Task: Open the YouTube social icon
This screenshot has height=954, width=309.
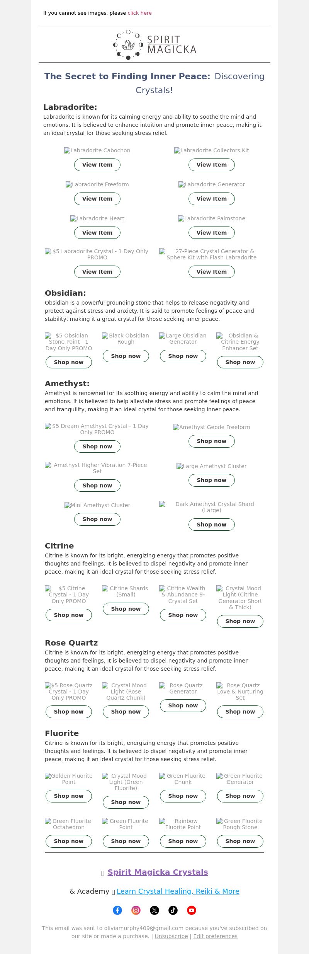Action: tap(192, 910)
